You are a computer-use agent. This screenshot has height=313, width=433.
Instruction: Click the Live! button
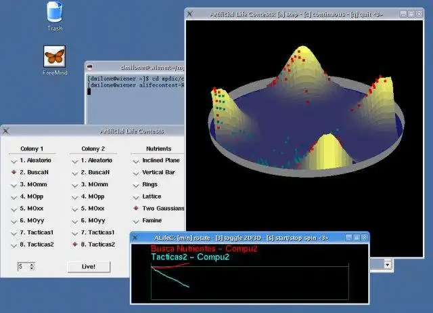pos(89,267)
